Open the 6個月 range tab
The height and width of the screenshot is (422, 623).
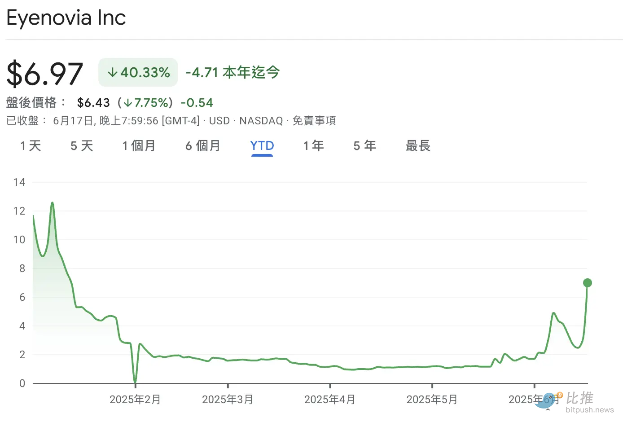(203, 146)
